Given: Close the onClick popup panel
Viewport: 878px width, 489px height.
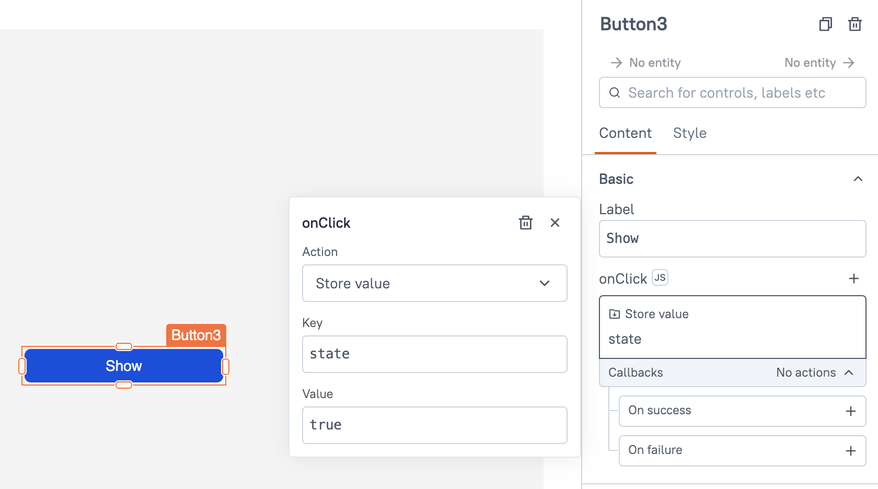Looking at the screenshot, I should pyautogui.click(x=555, y=223).
